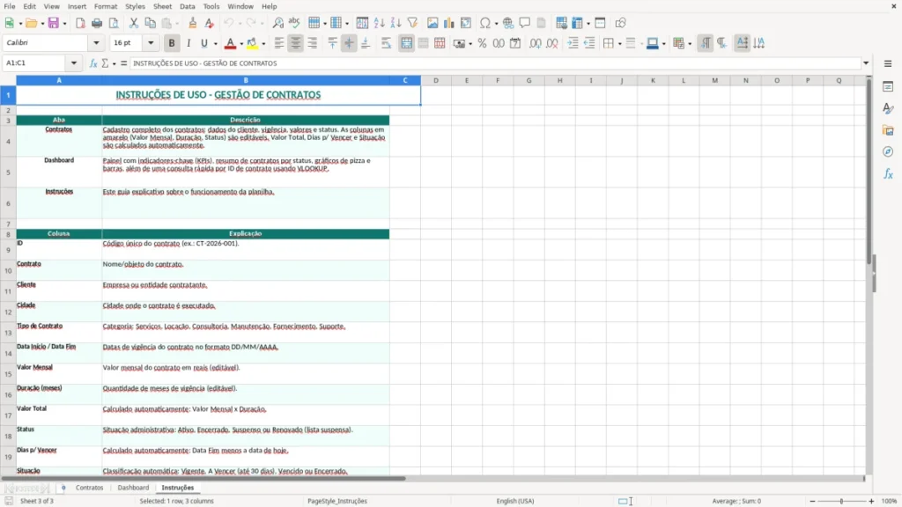Open the Function Wizard
902x507 pixels.
point(93,63)
